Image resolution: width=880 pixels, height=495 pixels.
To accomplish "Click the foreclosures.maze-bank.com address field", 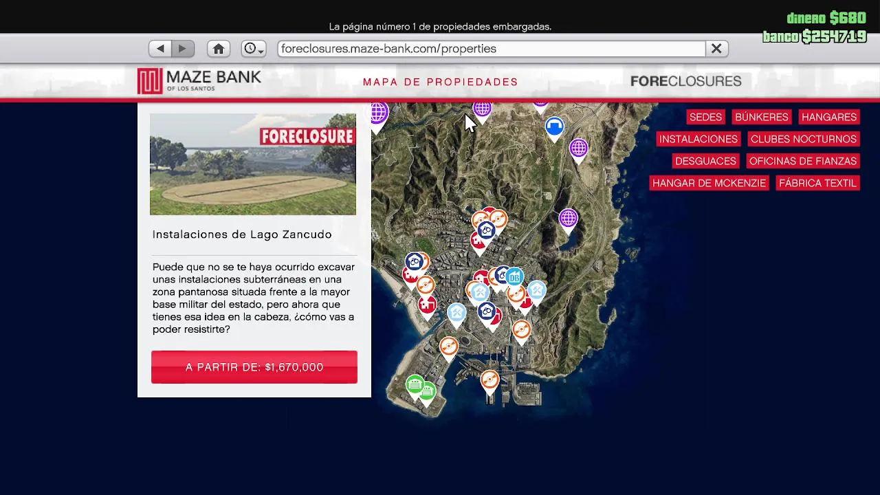I will [492, 49].
